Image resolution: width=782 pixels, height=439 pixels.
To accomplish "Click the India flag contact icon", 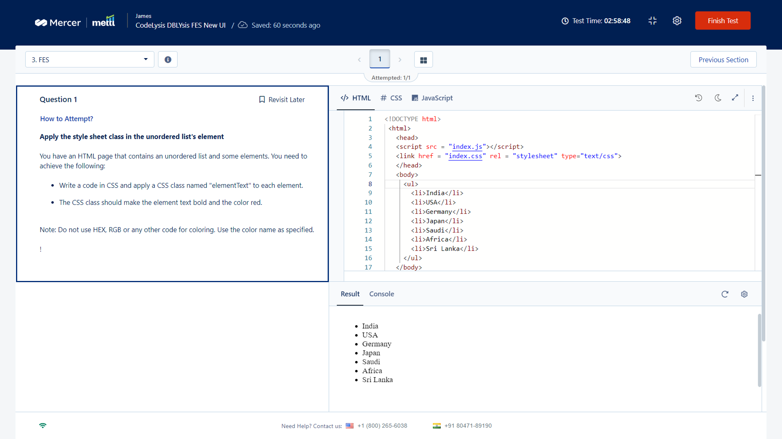I will [x=437, y=426].
